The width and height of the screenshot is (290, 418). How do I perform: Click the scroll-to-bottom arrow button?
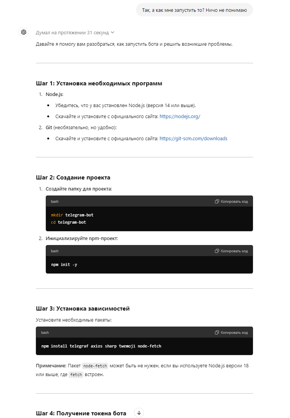click(139, 412)
